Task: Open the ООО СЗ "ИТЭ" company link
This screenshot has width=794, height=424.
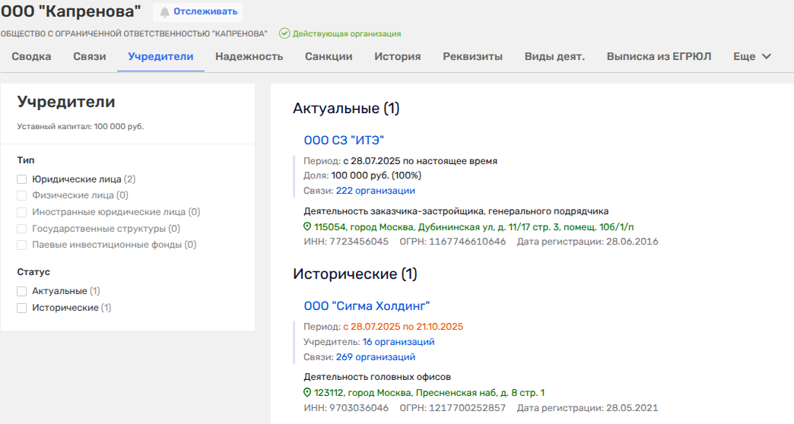Action: [x=344, y=140]
